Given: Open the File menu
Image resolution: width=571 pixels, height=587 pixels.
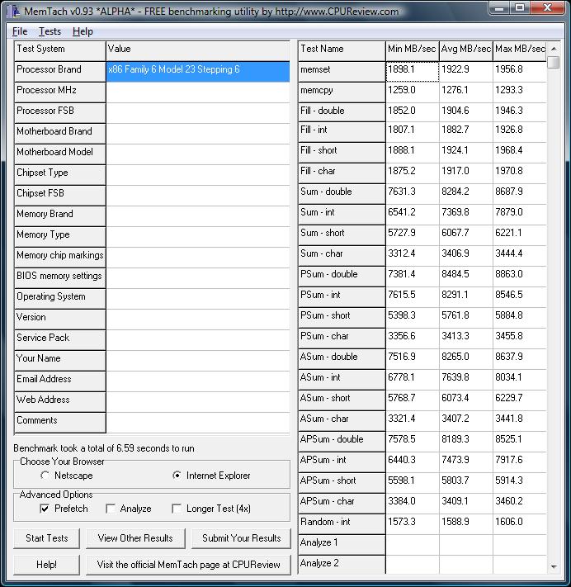Looking at the screenshot, I should pyautogui.click(x=20, y=31).
